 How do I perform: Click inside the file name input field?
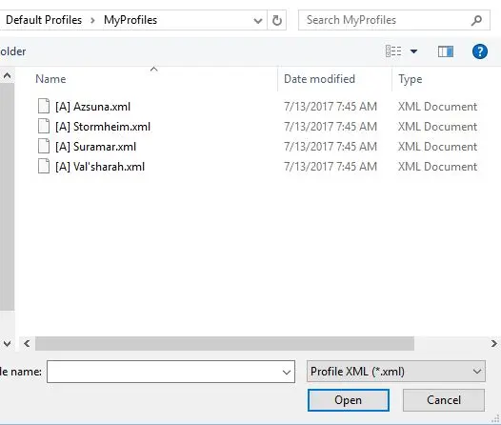(170, 372)
